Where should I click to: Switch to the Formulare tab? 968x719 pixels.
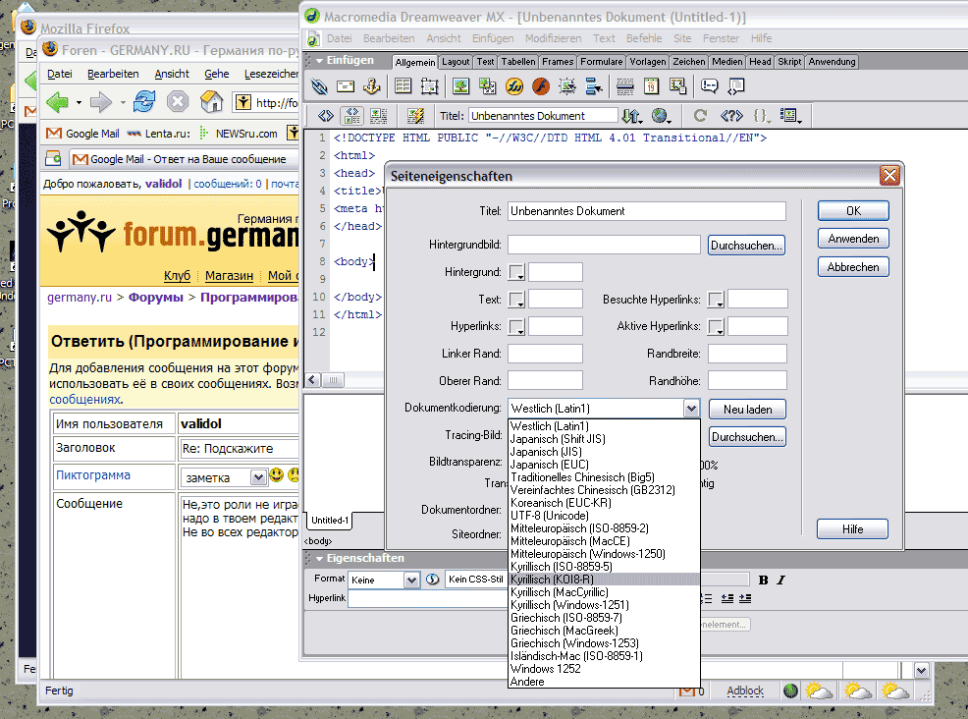(601, 62)
